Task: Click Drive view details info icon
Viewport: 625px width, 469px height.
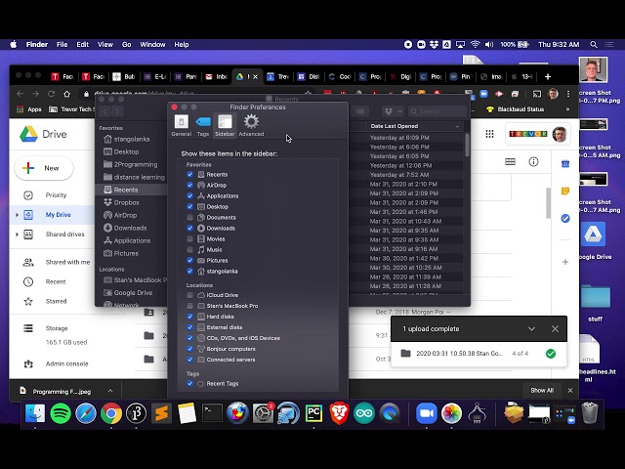Action: [533, 161]
